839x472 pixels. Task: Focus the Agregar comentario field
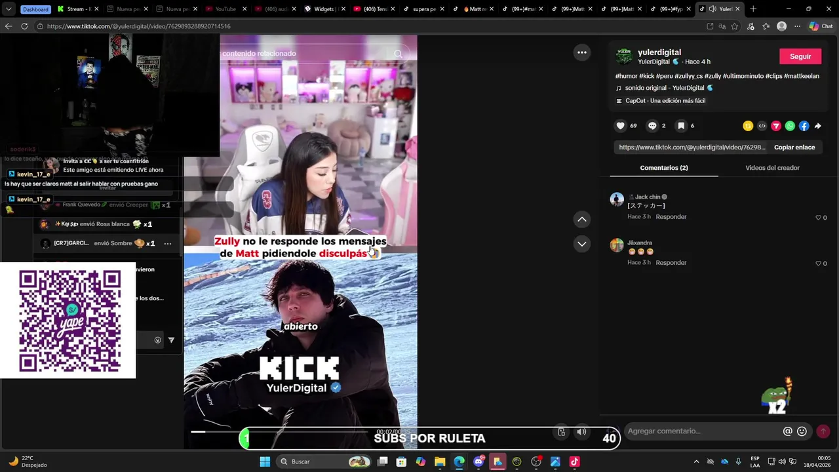point(701,431)
